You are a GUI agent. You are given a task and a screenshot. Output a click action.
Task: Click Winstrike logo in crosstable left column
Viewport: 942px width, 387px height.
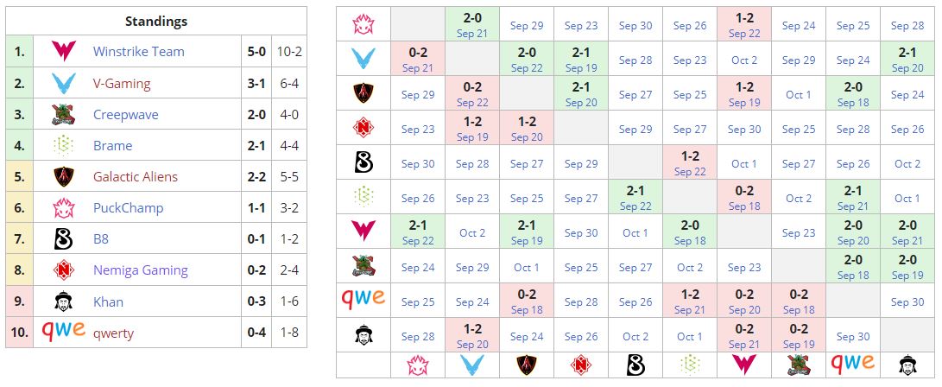364,232
